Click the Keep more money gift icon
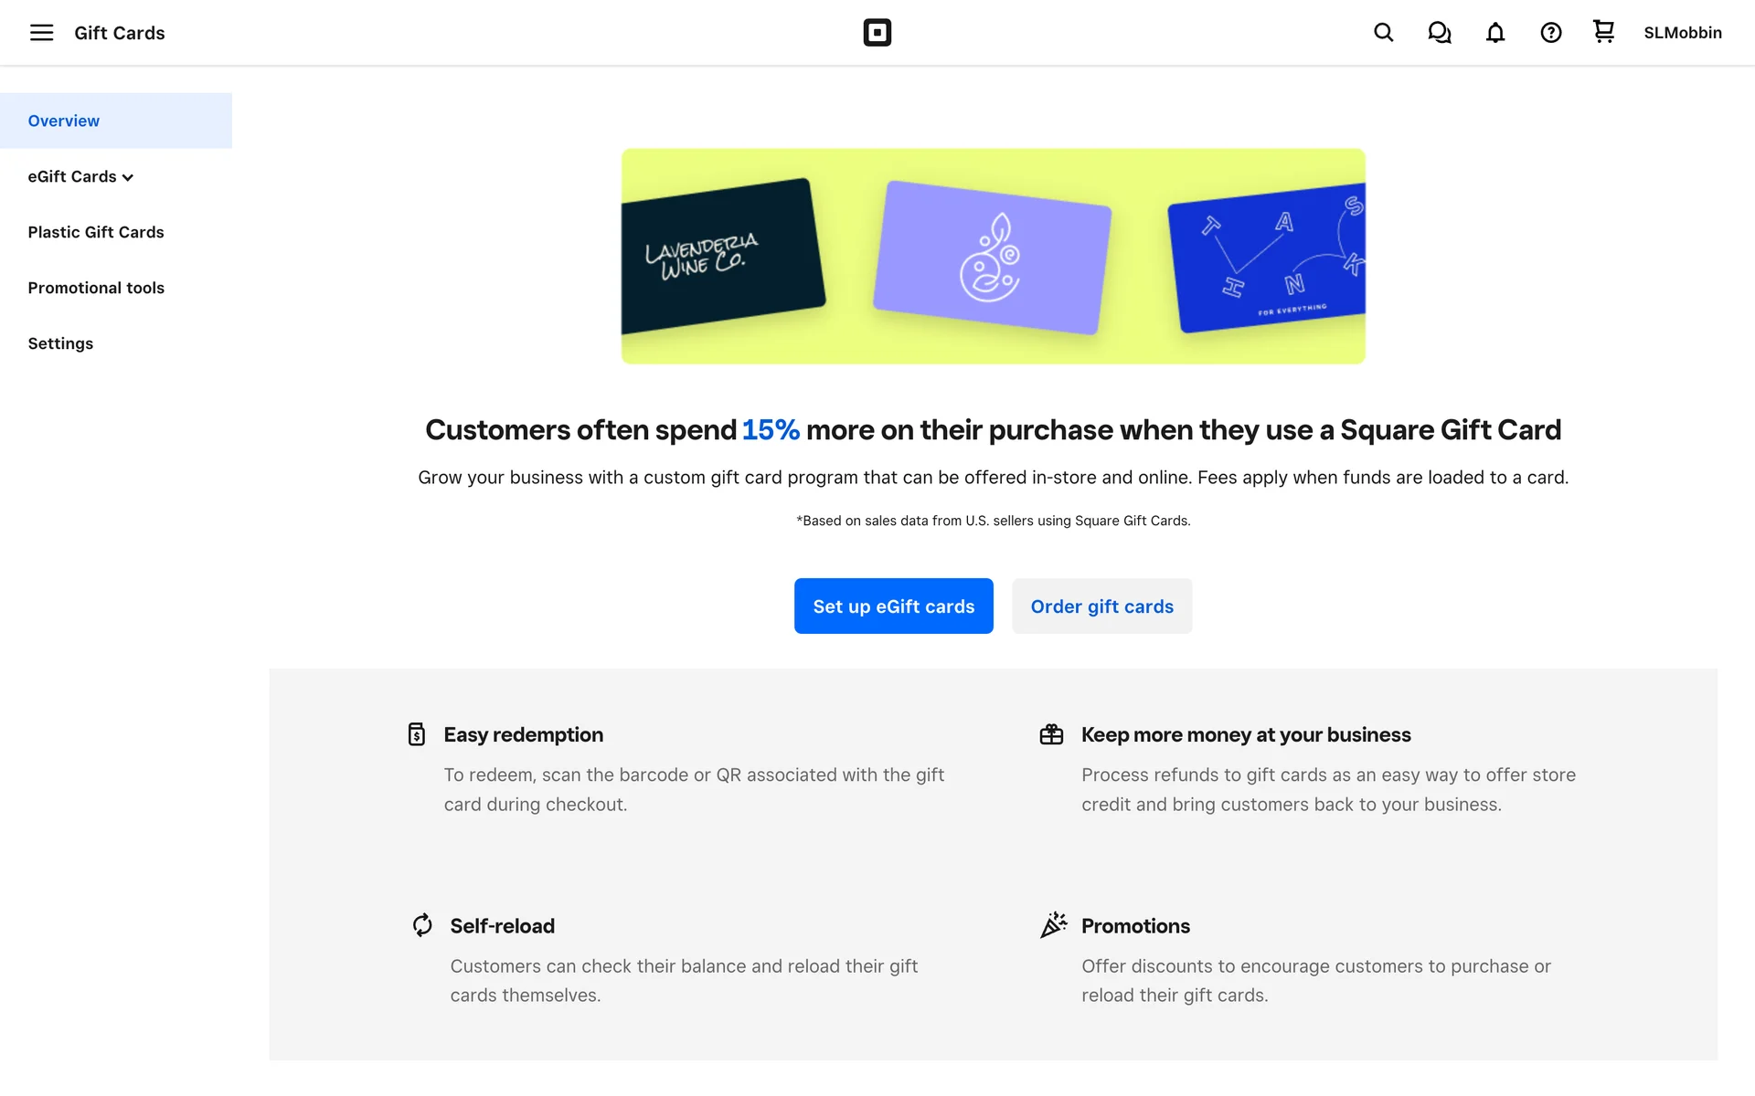Image resolution: width=1755 pixels, height=1096 pixels. [1051, 734]
